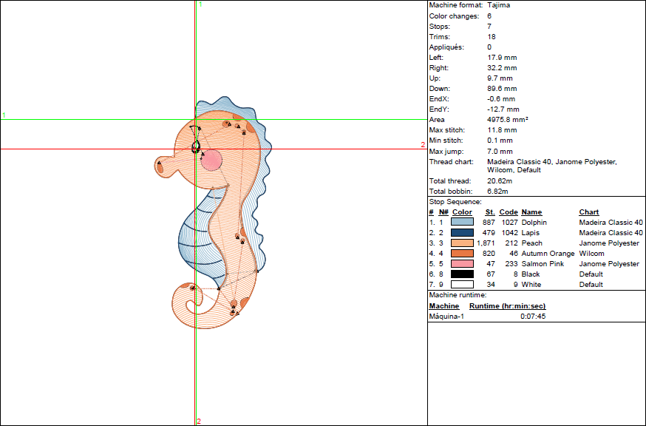The image size is (646, 426).
Task: Click the White color swatch
Action: (462, 284)
